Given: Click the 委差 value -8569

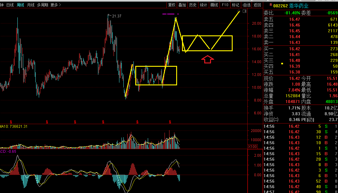Looking at the screenshot, I should [332, 13].
